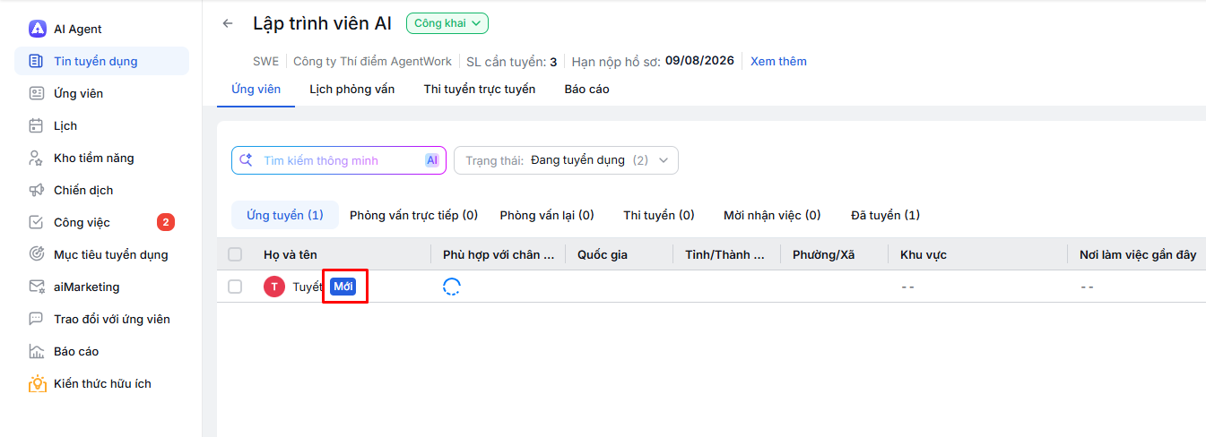Viewport: 1206px width, 437px height.
Task: Open Mục tiêu tuyển dụng menu item
Action: tap(102, 254)
